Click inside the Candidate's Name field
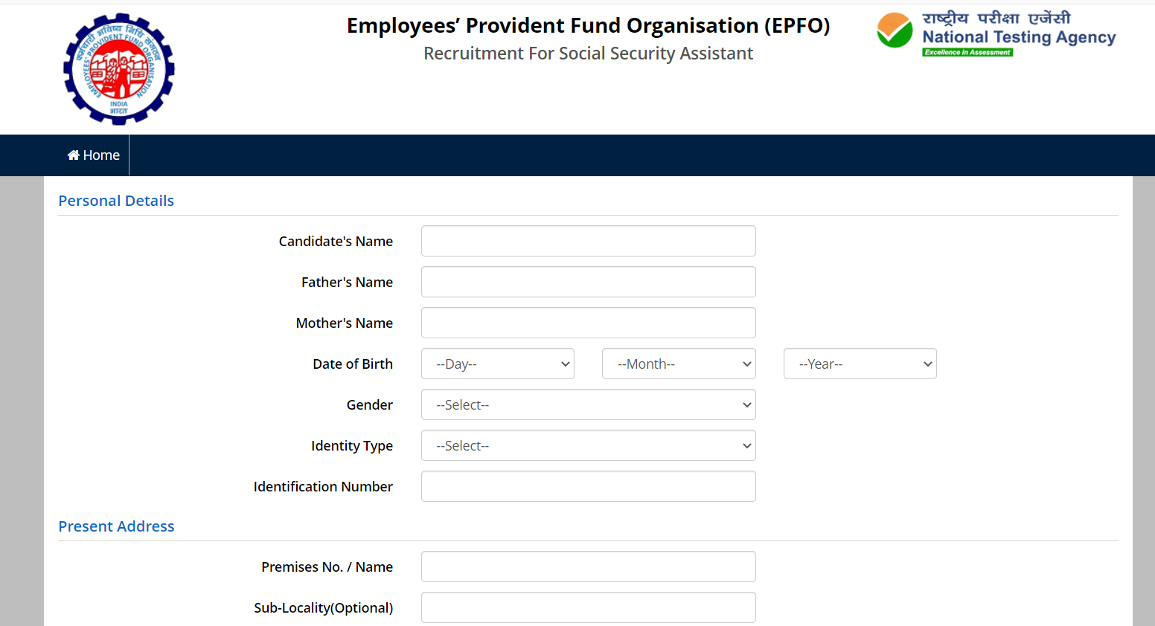This screenshot has width=1155, height=626. pos(588,241)
